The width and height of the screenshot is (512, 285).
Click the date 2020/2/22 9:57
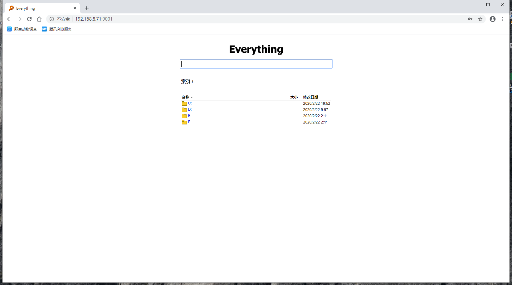(315, 110)
